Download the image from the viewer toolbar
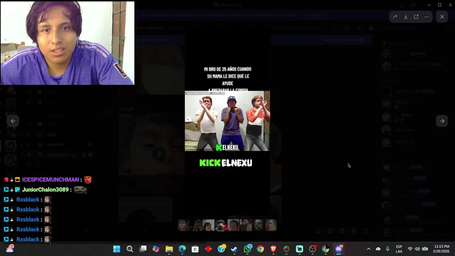Screen dimensions: 455x256 click(406, 17)
